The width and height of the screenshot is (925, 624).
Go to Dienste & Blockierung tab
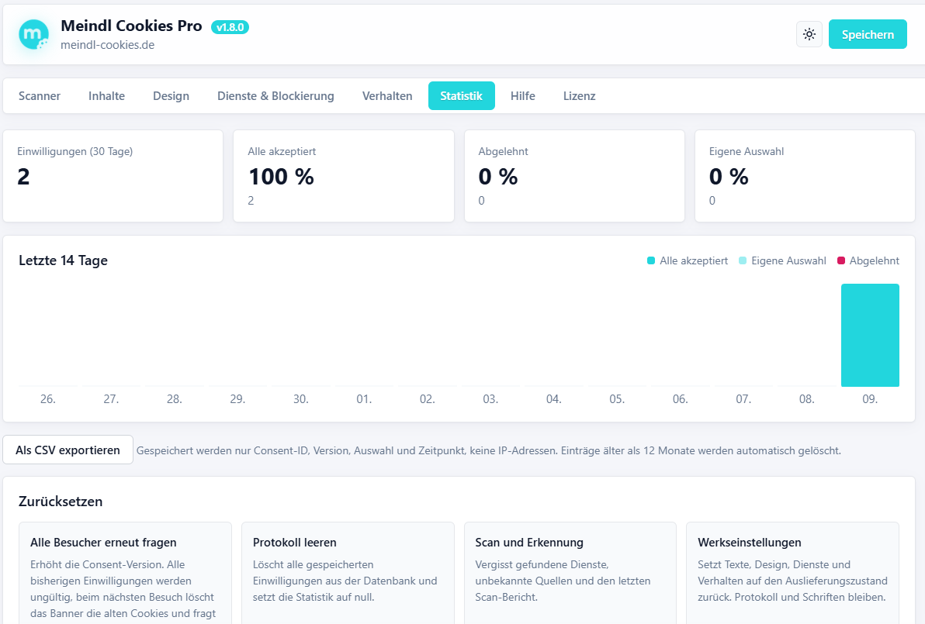click(275, 96)
